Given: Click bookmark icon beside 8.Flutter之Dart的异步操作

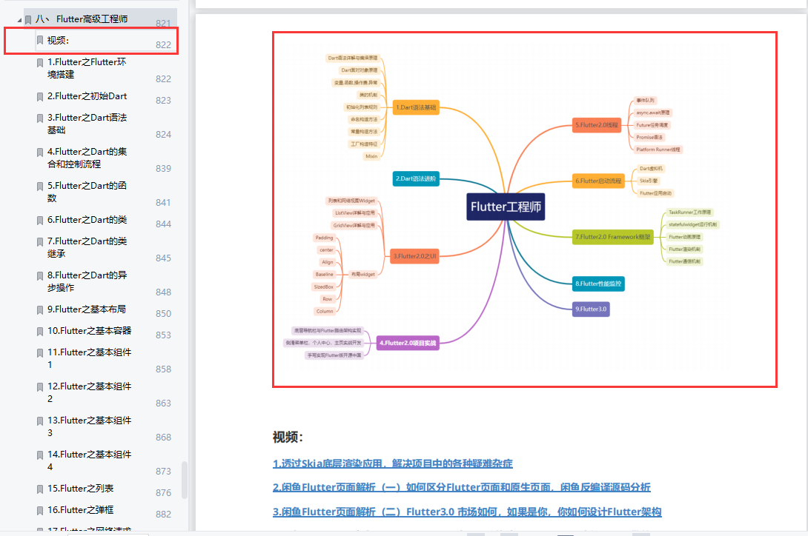Looking at the screenshot, I should [40, 275].
